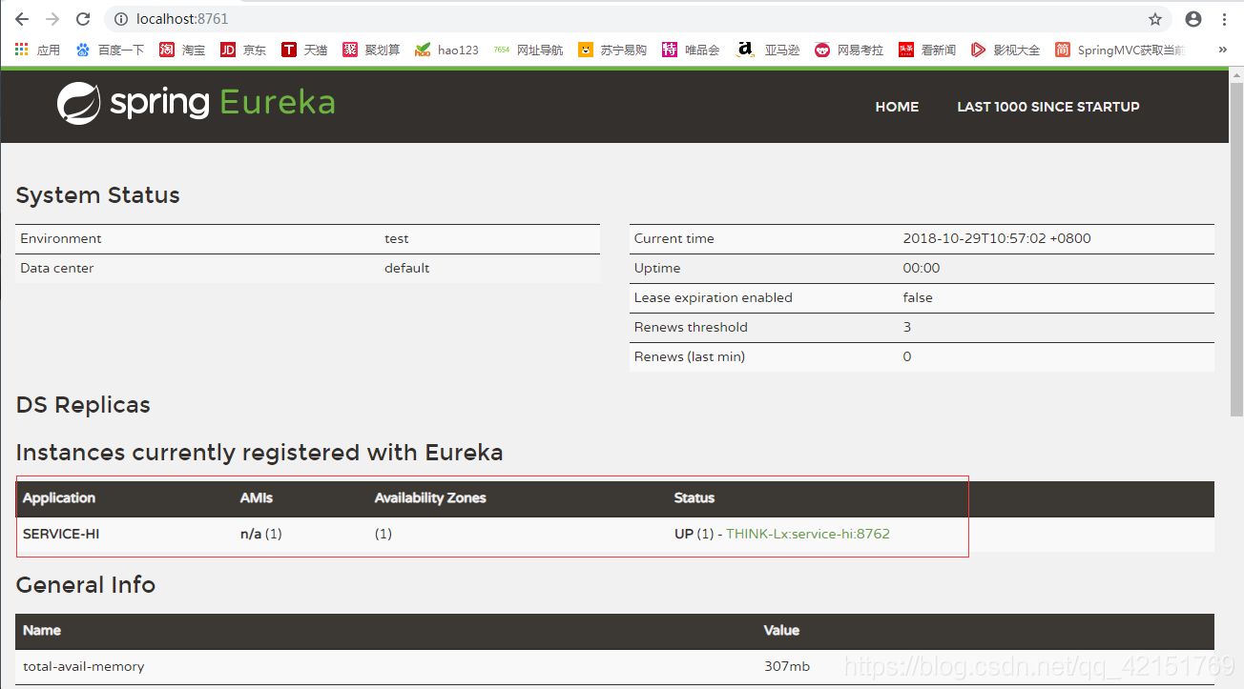Show more bookmarks via double chevron
This screenshot has height=689, width=1244.
(x=1223, y=50)
